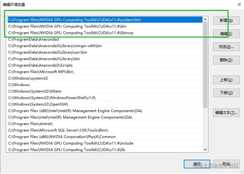Select the System32\Wbem entry

point(105,91)
